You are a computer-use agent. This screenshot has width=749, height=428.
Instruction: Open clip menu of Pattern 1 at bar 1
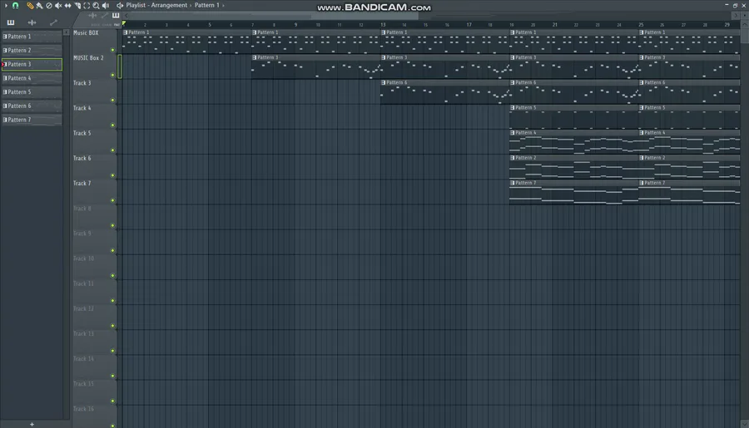126,32
